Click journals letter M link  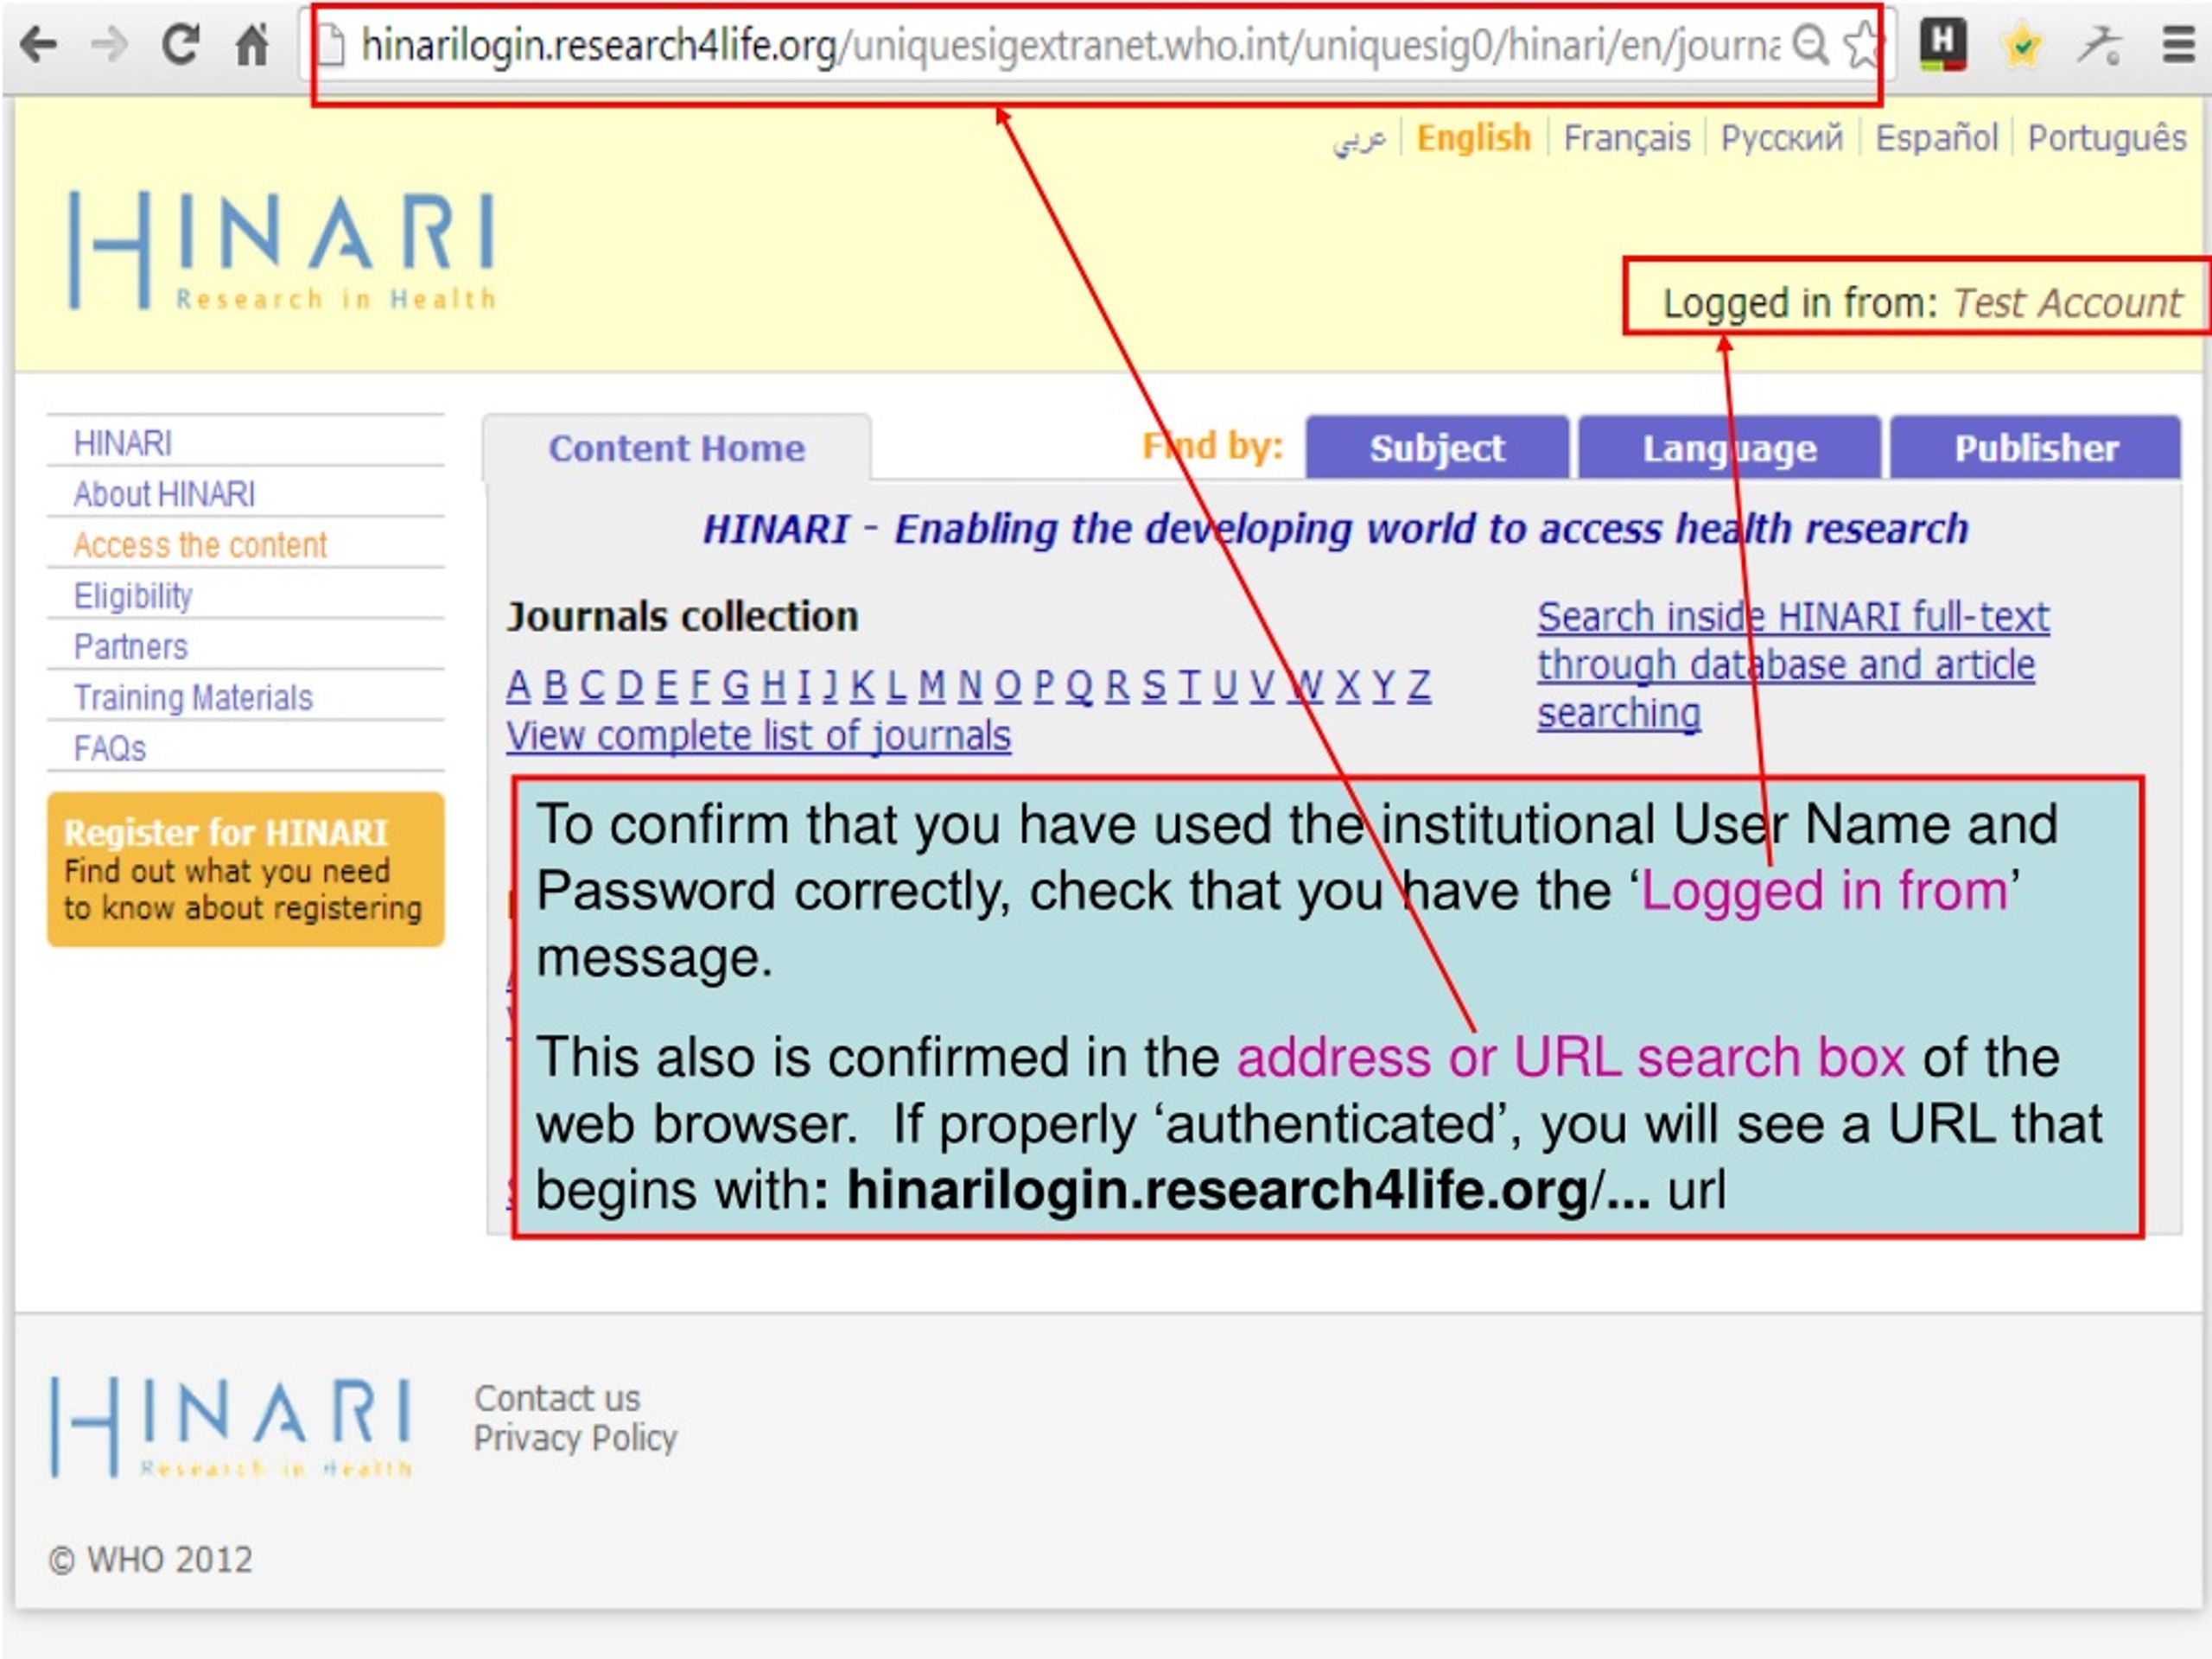pos(932,686)
